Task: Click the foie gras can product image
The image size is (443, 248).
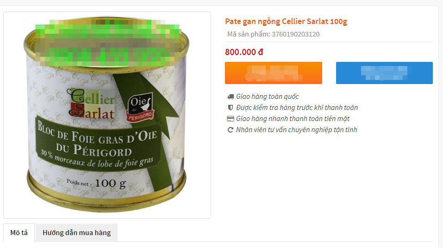Action: (107, 115)
